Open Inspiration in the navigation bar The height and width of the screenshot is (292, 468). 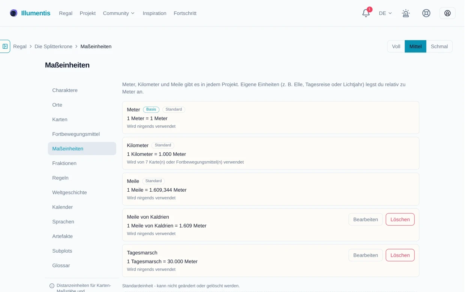click(x=154, y=13)
